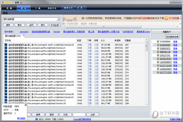
Task: Close the network status popup
Action: point(26,105)
